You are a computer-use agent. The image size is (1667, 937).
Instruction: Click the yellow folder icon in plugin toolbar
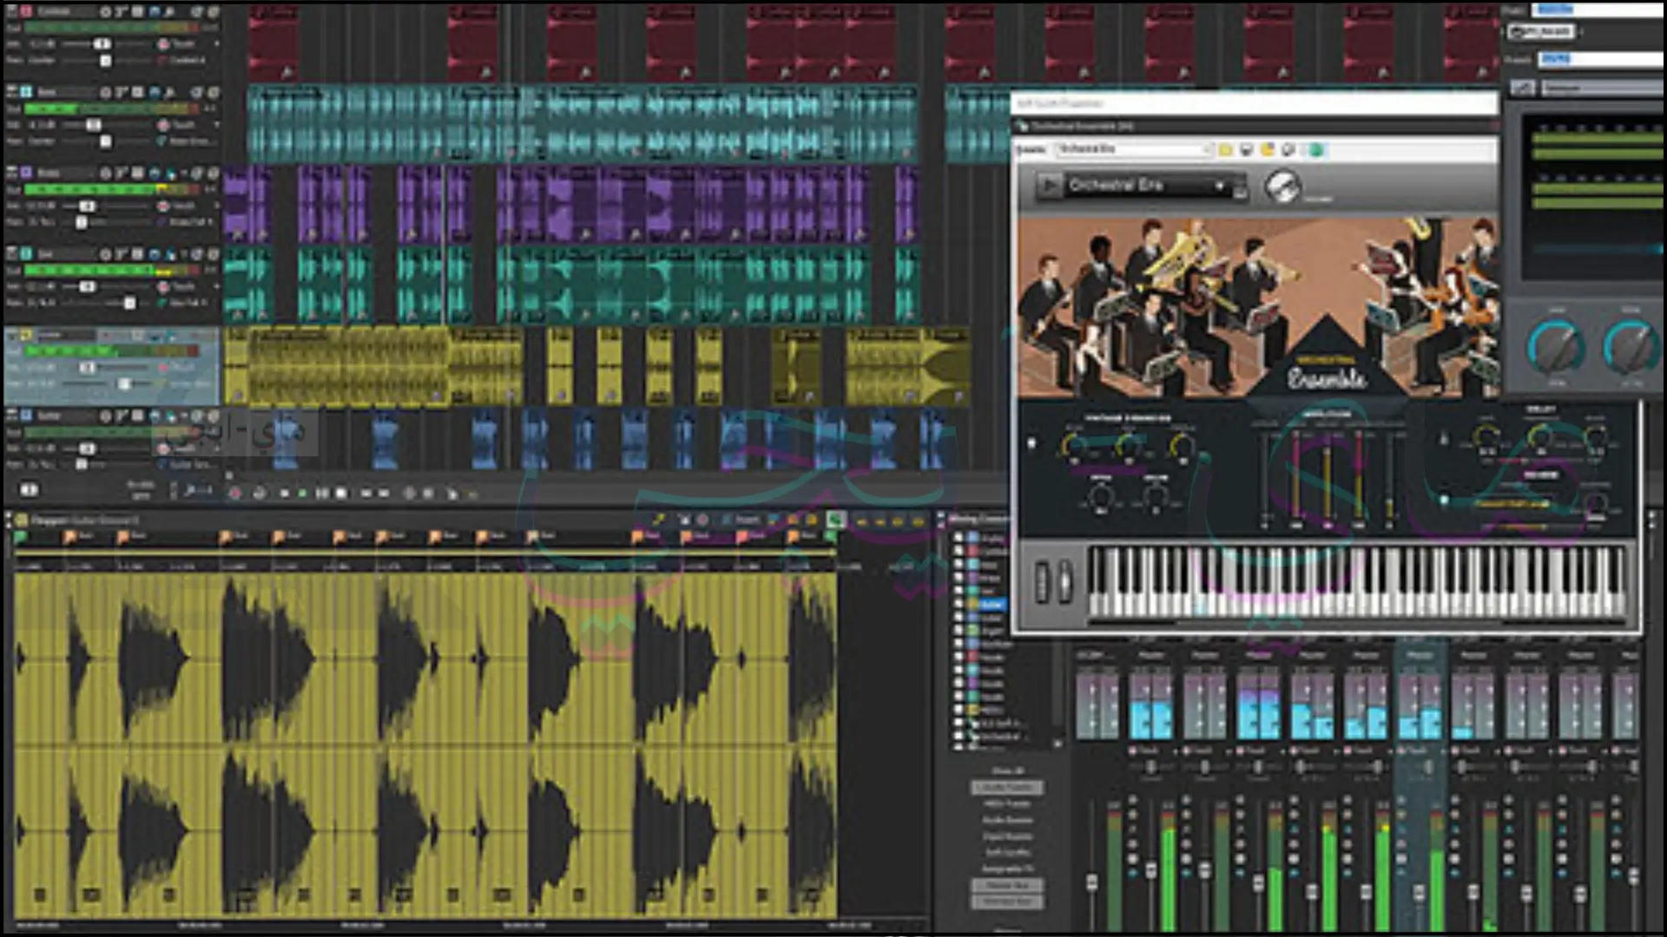click(1225, 150)
